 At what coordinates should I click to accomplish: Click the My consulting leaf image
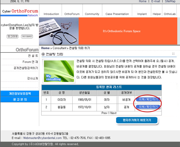tap(59, 71)
